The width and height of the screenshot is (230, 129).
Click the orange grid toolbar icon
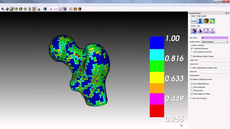[75, 9]
